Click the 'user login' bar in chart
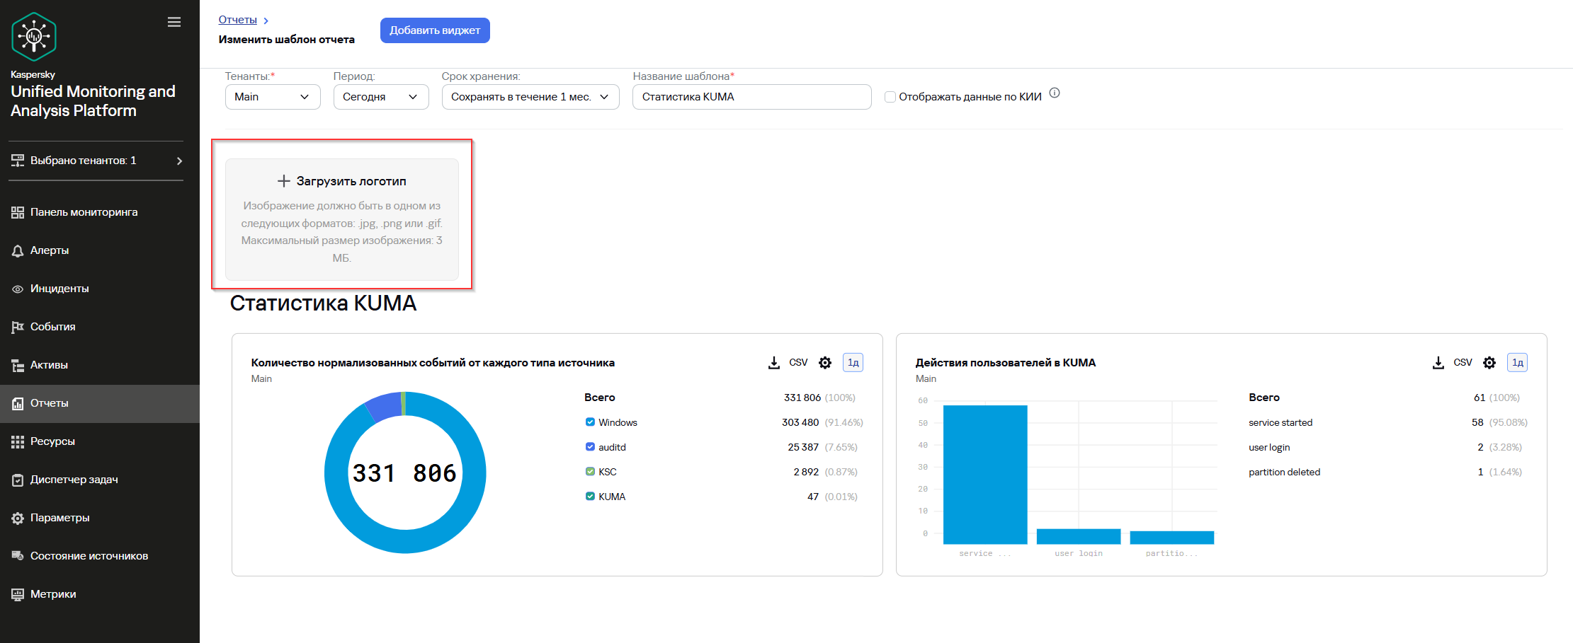The height and width of the screenshot is (643, 1573). point(1079,537)
